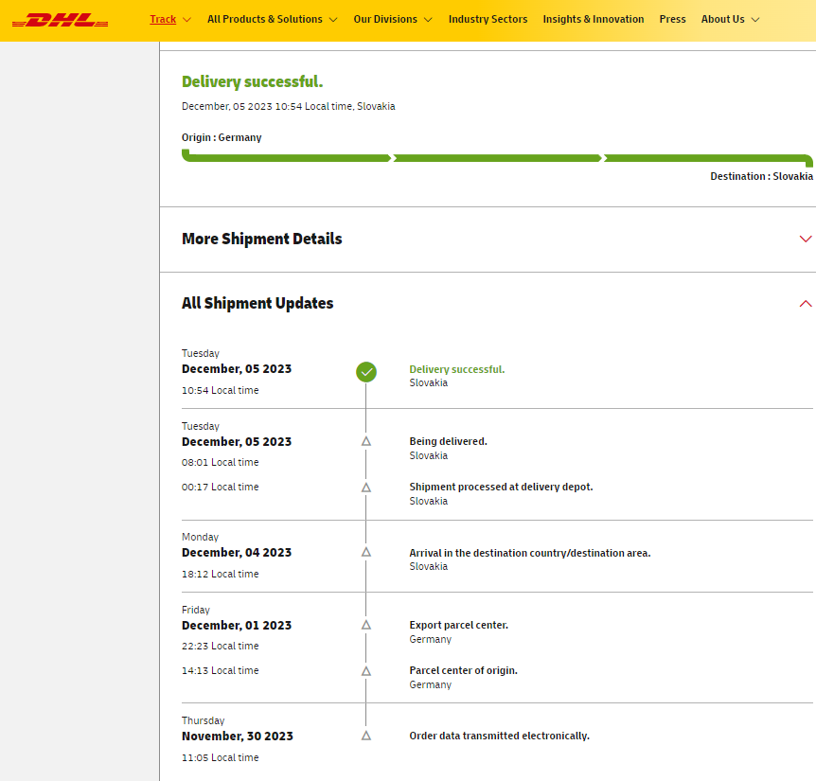This screenshot has width=816, height=781.
Task: Click triangle marker for Export parcel center
Action: tap(366, 625)
